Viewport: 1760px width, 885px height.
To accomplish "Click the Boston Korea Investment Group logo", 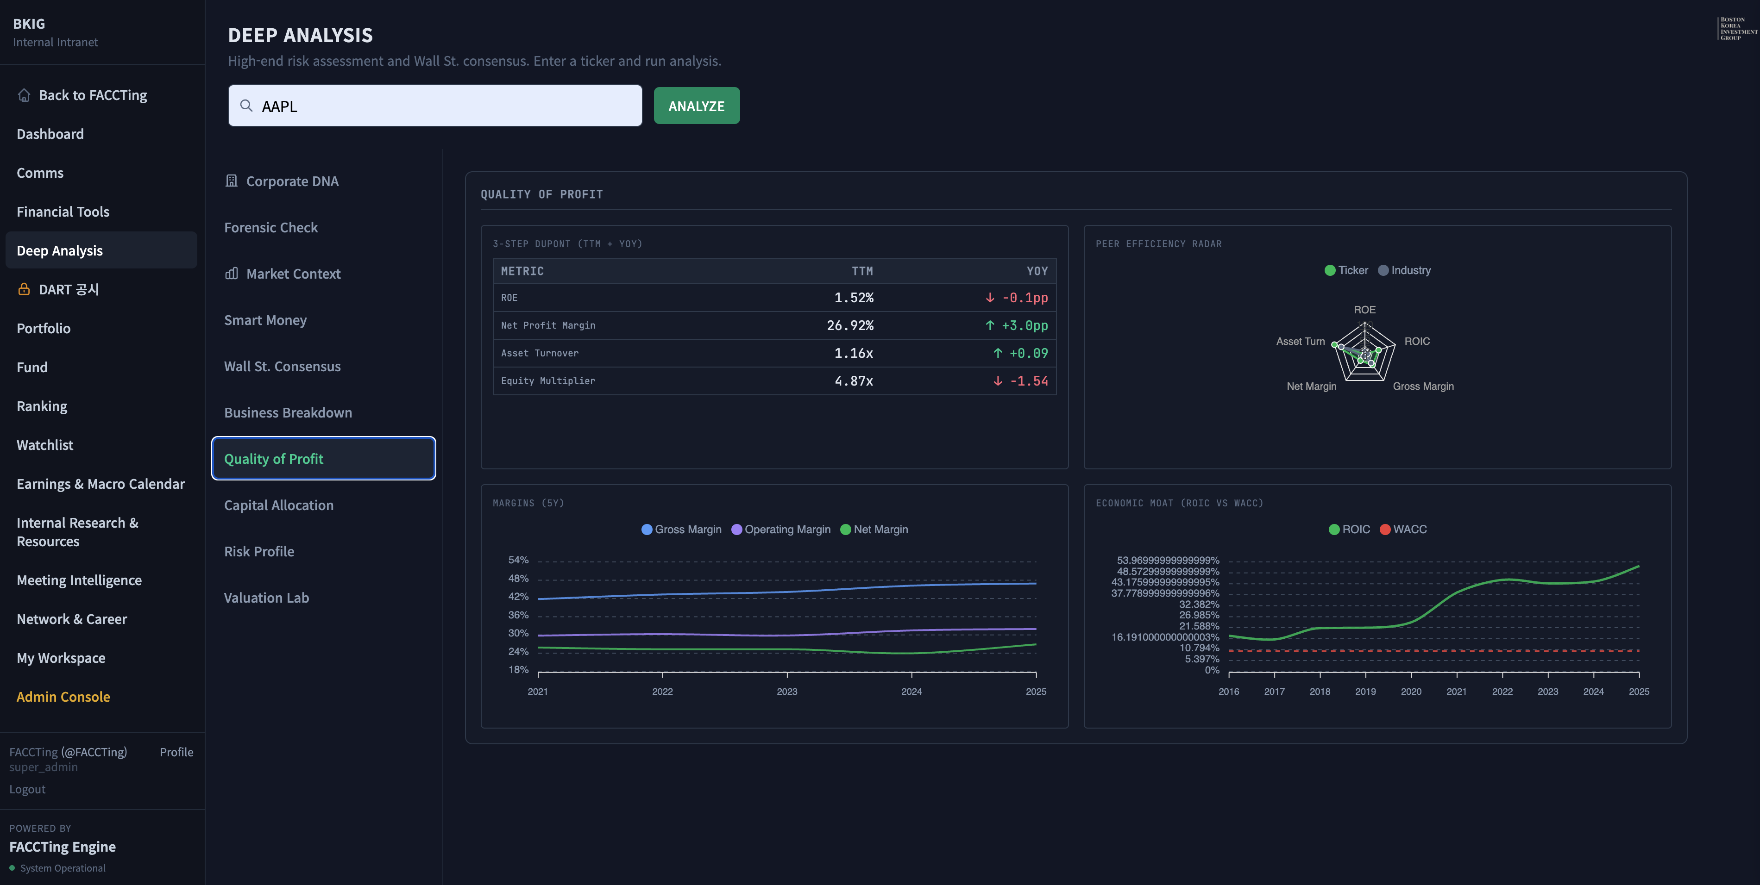I will pos(1737,29).
